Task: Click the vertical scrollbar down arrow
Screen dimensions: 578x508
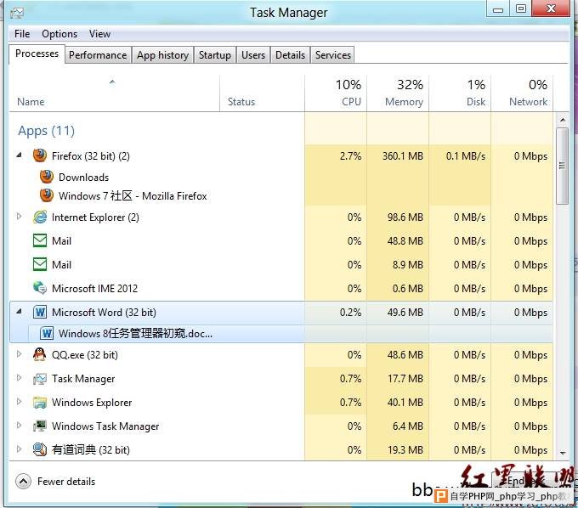Action: [562, 454]
